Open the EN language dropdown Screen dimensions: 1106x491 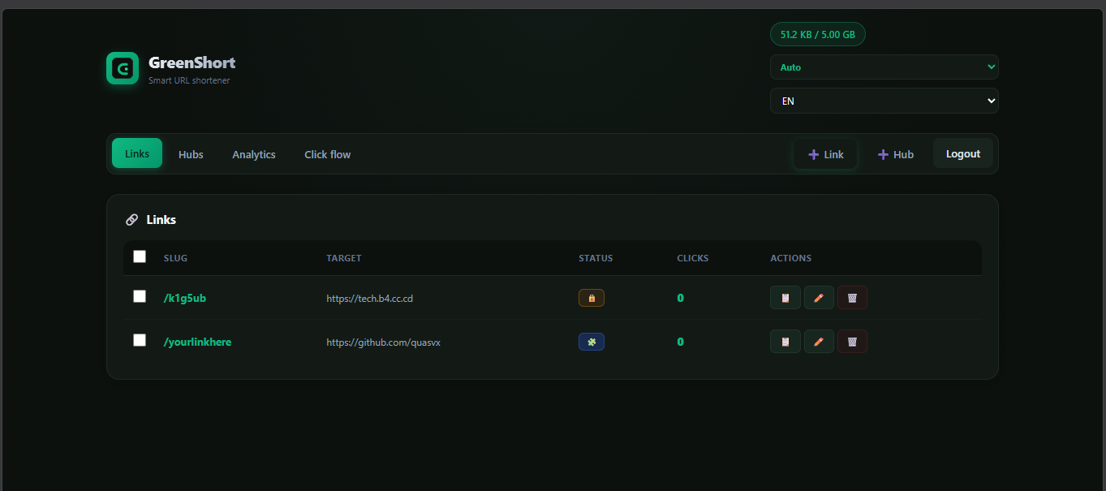coord(884,101)
